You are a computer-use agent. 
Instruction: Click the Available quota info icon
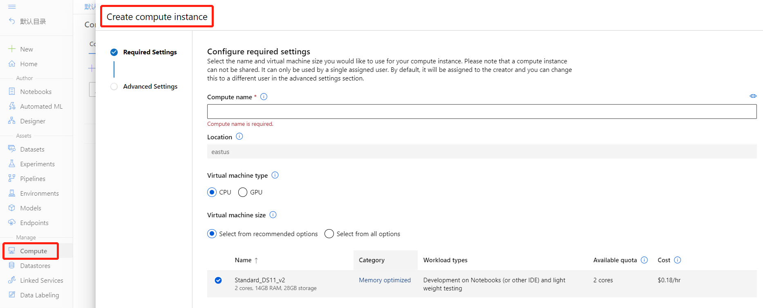[644, 260]
